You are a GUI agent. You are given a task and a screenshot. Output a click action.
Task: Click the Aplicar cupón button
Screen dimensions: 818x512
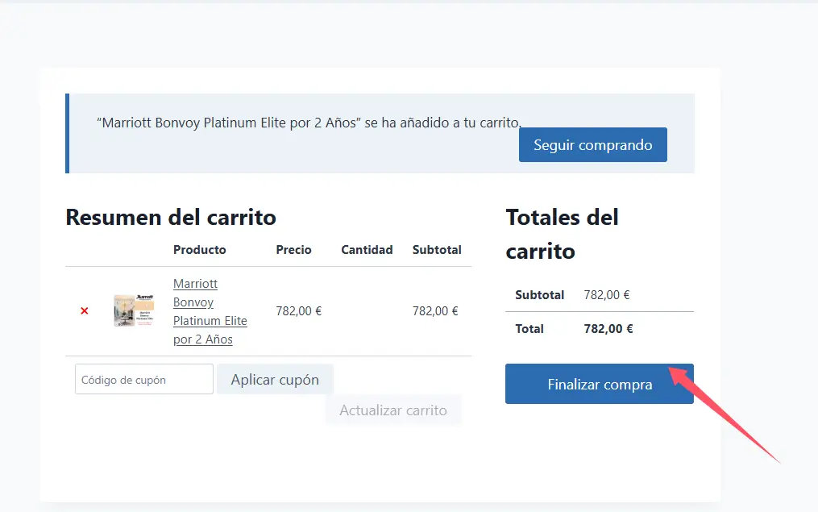pos(275,379)
